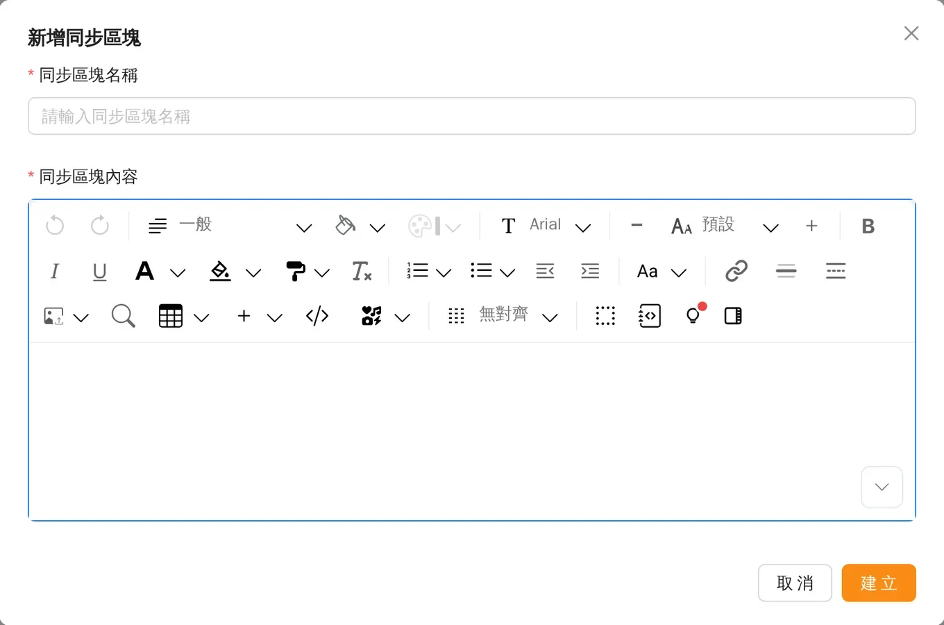Click the sidebar panel icon
The image size is (944, 625).
pyautogui.click(x=733, y=316)
